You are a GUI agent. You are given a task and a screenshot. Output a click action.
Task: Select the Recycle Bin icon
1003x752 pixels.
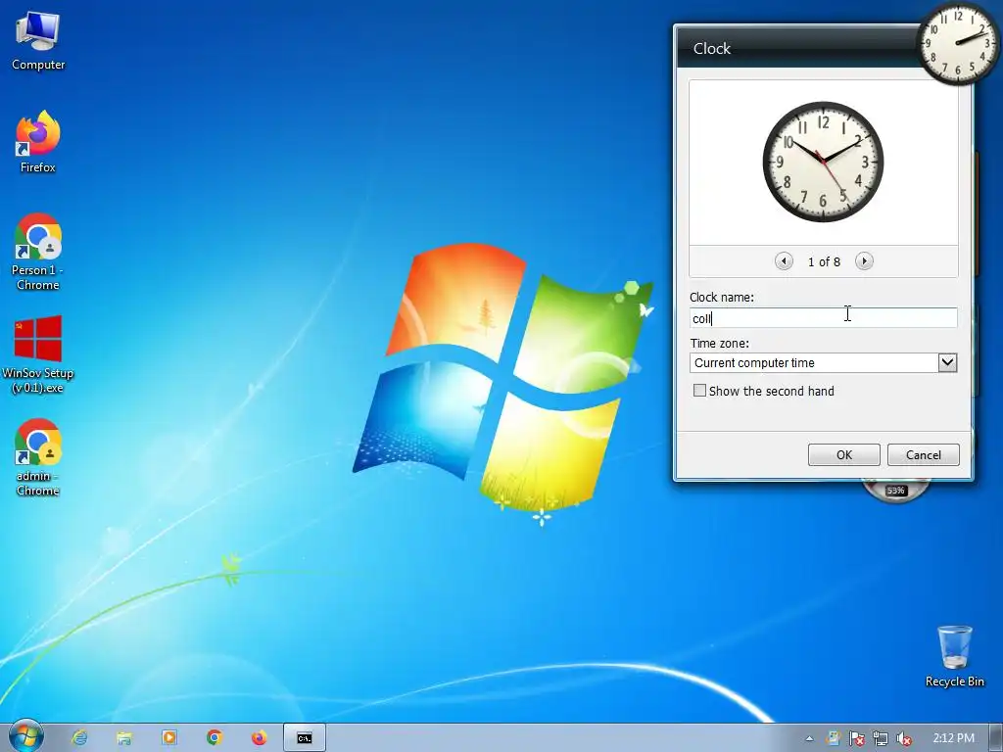point(954,656)
